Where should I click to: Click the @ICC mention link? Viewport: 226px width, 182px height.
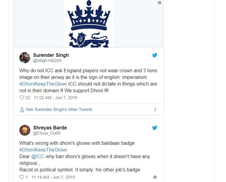[38, 156]
